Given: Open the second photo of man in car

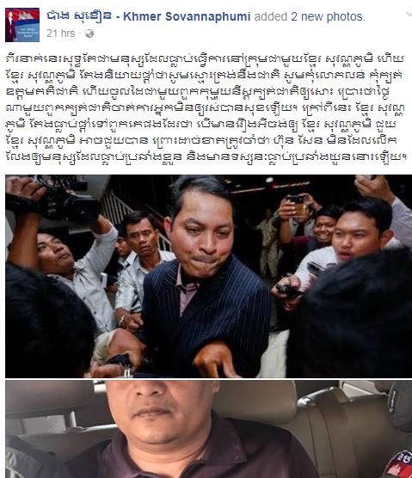Looking at the screenshot, I should [x=209, y=429].
